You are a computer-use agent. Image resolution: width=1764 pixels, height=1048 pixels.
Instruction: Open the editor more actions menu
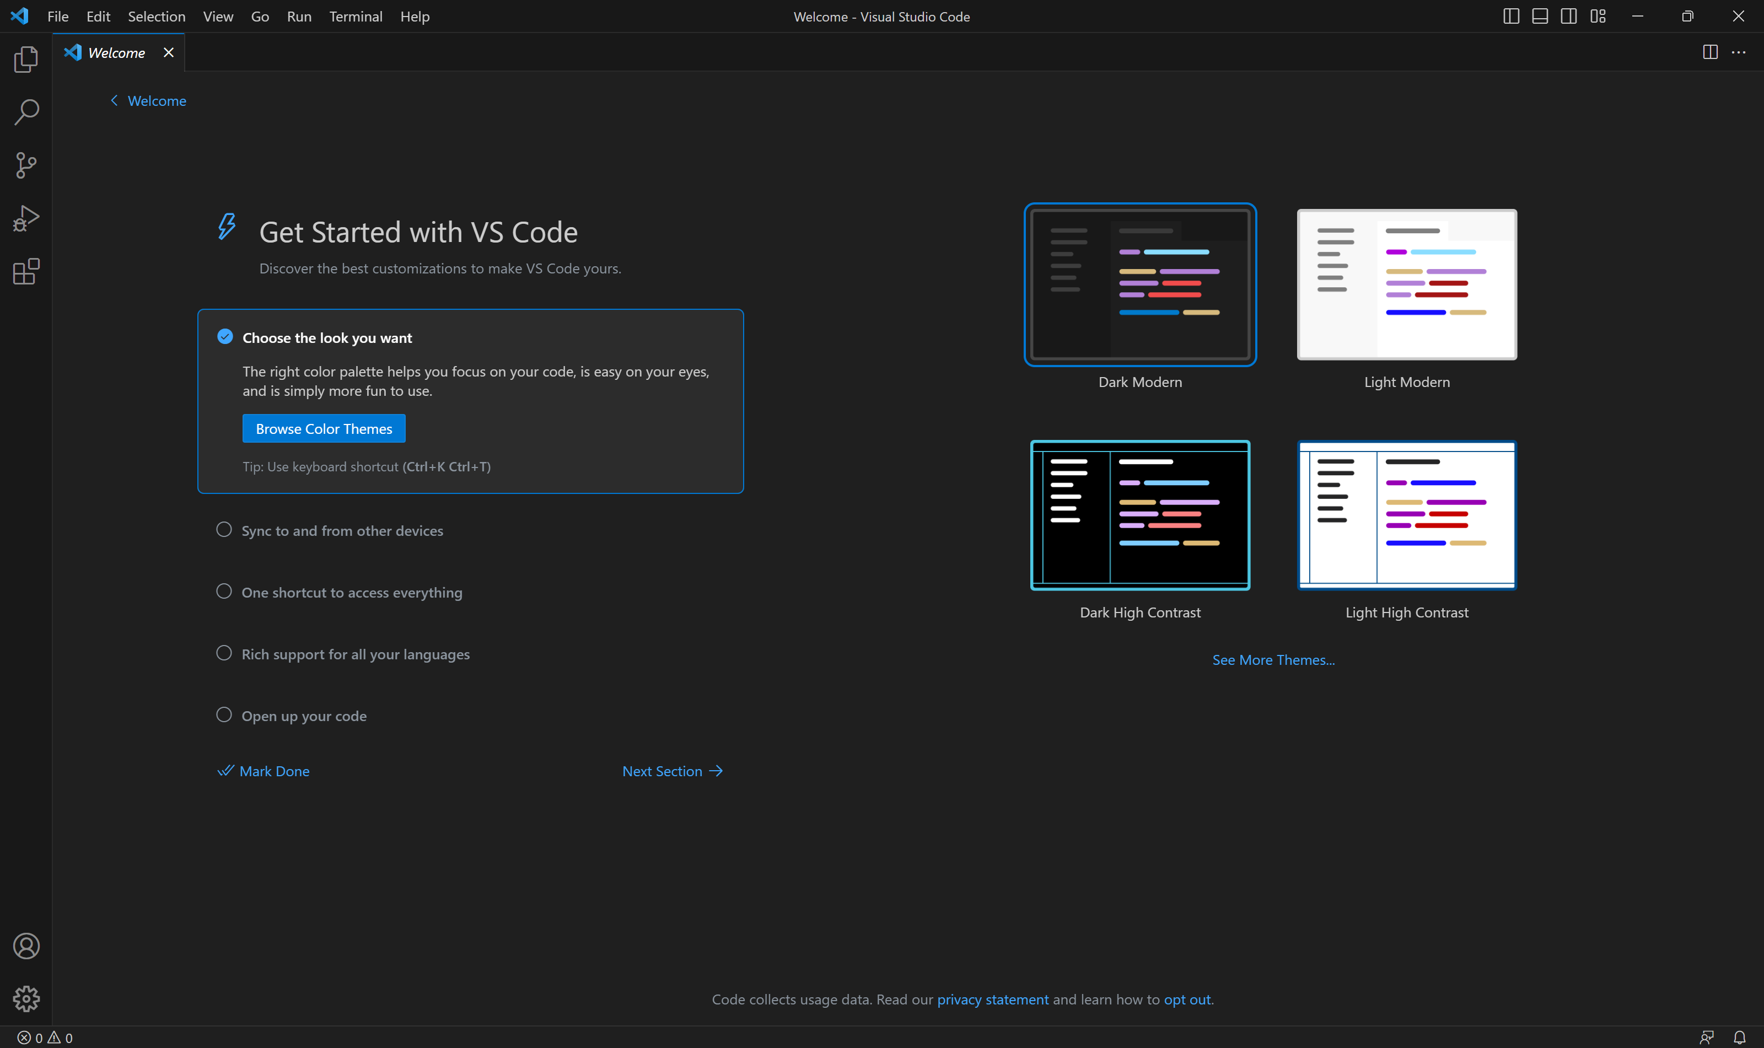(1739, 52)
